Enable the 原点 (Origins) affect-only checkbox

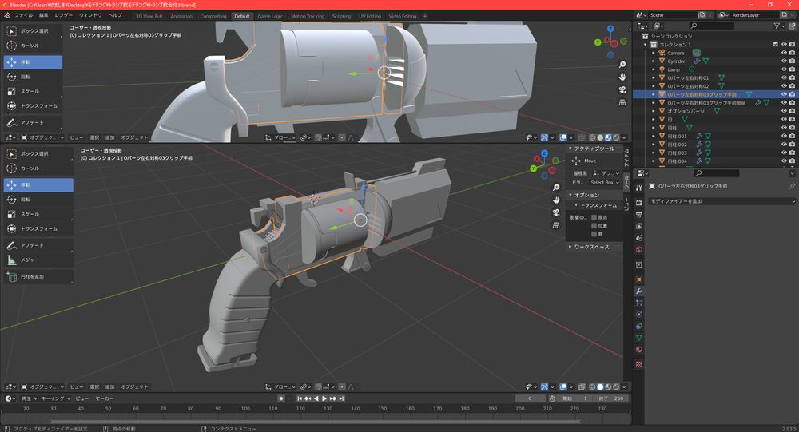(x=594, y=217)
